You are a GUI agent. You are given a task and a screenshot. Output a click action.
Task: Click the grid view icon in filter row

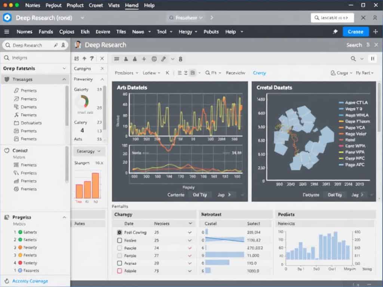193,73
